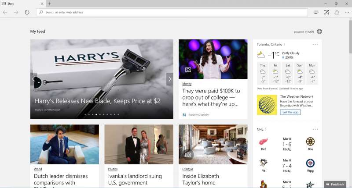Viewport: 352px width, 188px height.
Task: Click the Pittsburgh Penguins logo
Action: tap(263, 163)
